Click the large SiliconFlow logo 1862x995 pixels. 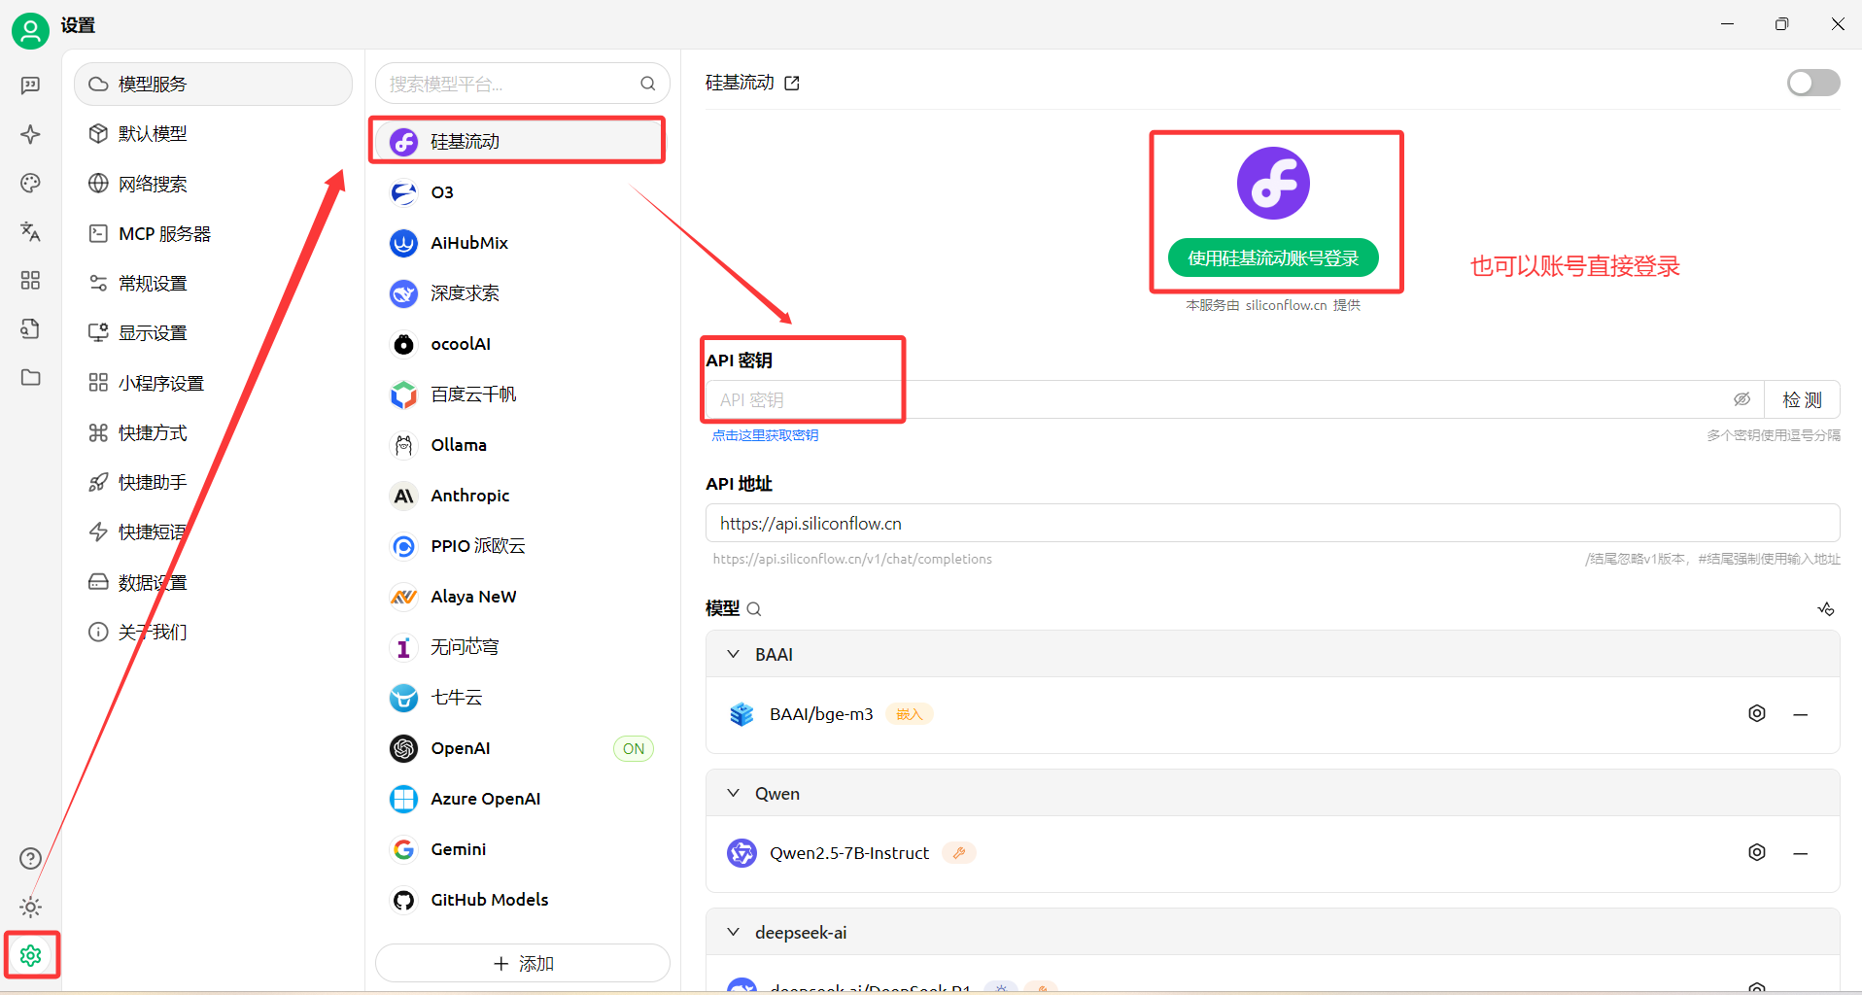(x=1273, y=184)
